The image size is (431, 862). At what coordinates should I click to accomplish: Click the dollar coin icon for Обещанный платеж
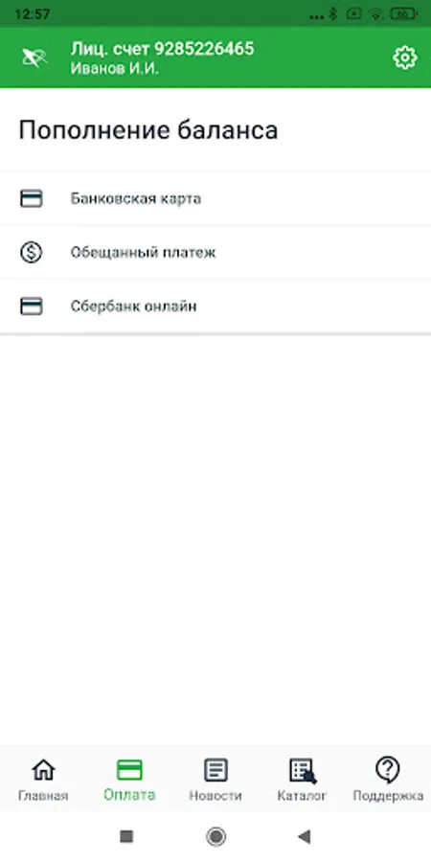pos(32,252)
